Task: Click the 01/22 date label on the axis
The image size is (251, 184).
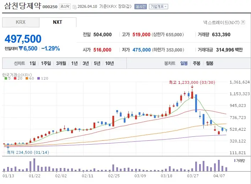Action: click(x=34, y=176)
